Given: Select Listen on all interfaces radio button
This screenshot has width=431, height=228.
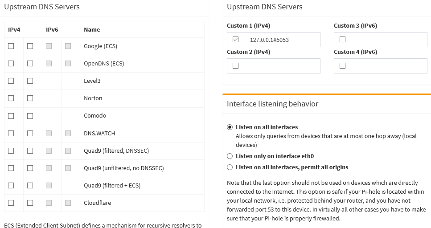Looking at the screenshot, I should [230, 127].
